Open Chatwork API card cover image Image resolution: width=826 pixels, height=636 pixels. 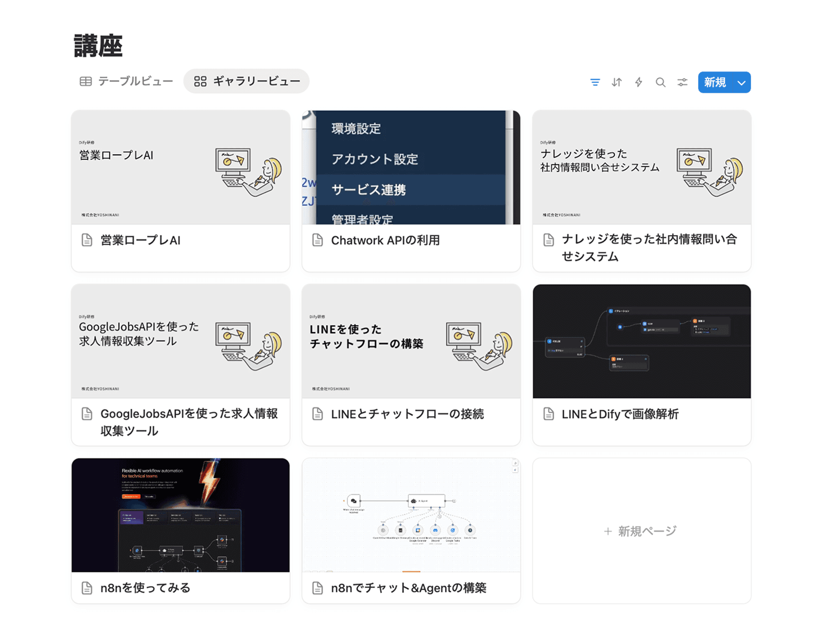point(411,167)
